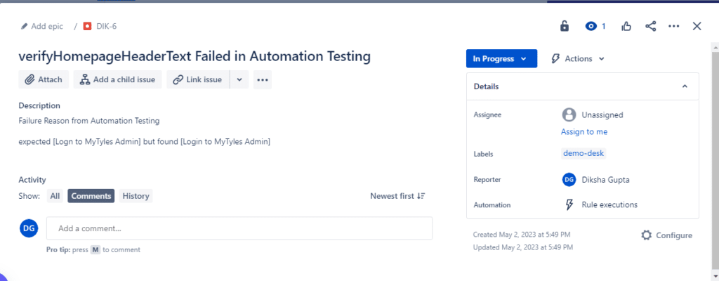
Task: Open the In Progress status dropdown
Action: 501,59
